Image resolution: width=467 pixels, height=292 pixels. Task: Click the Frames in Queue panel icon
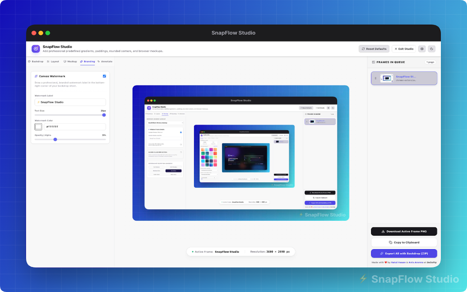point(374,62)
